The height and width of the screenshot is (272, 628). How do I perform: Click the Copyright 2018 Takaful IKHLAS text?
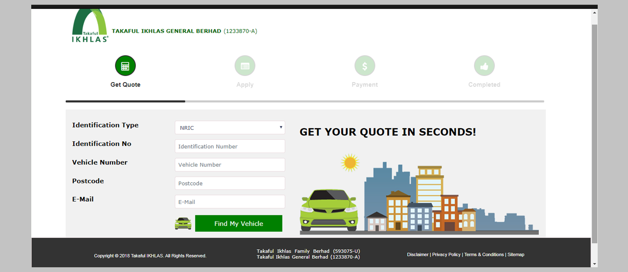[150, 256]
